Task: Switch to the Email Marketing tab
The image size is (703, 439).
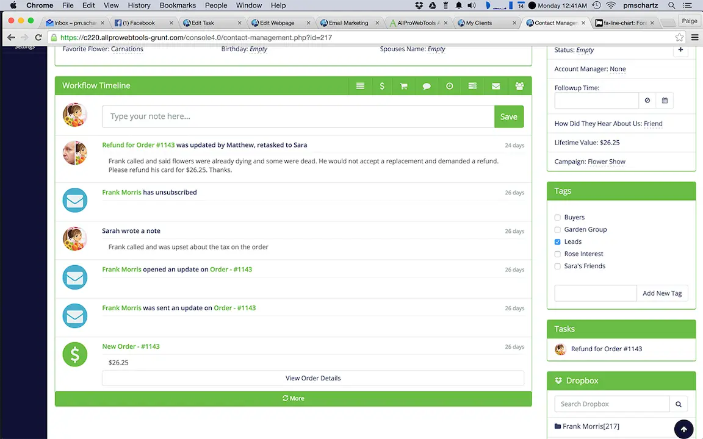Action: tap(348, 23)
